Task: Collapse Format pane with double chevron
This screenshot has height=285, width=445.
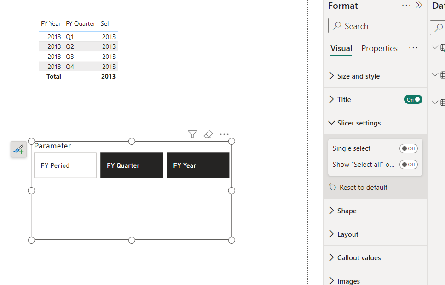Action: tap(419, 5)
